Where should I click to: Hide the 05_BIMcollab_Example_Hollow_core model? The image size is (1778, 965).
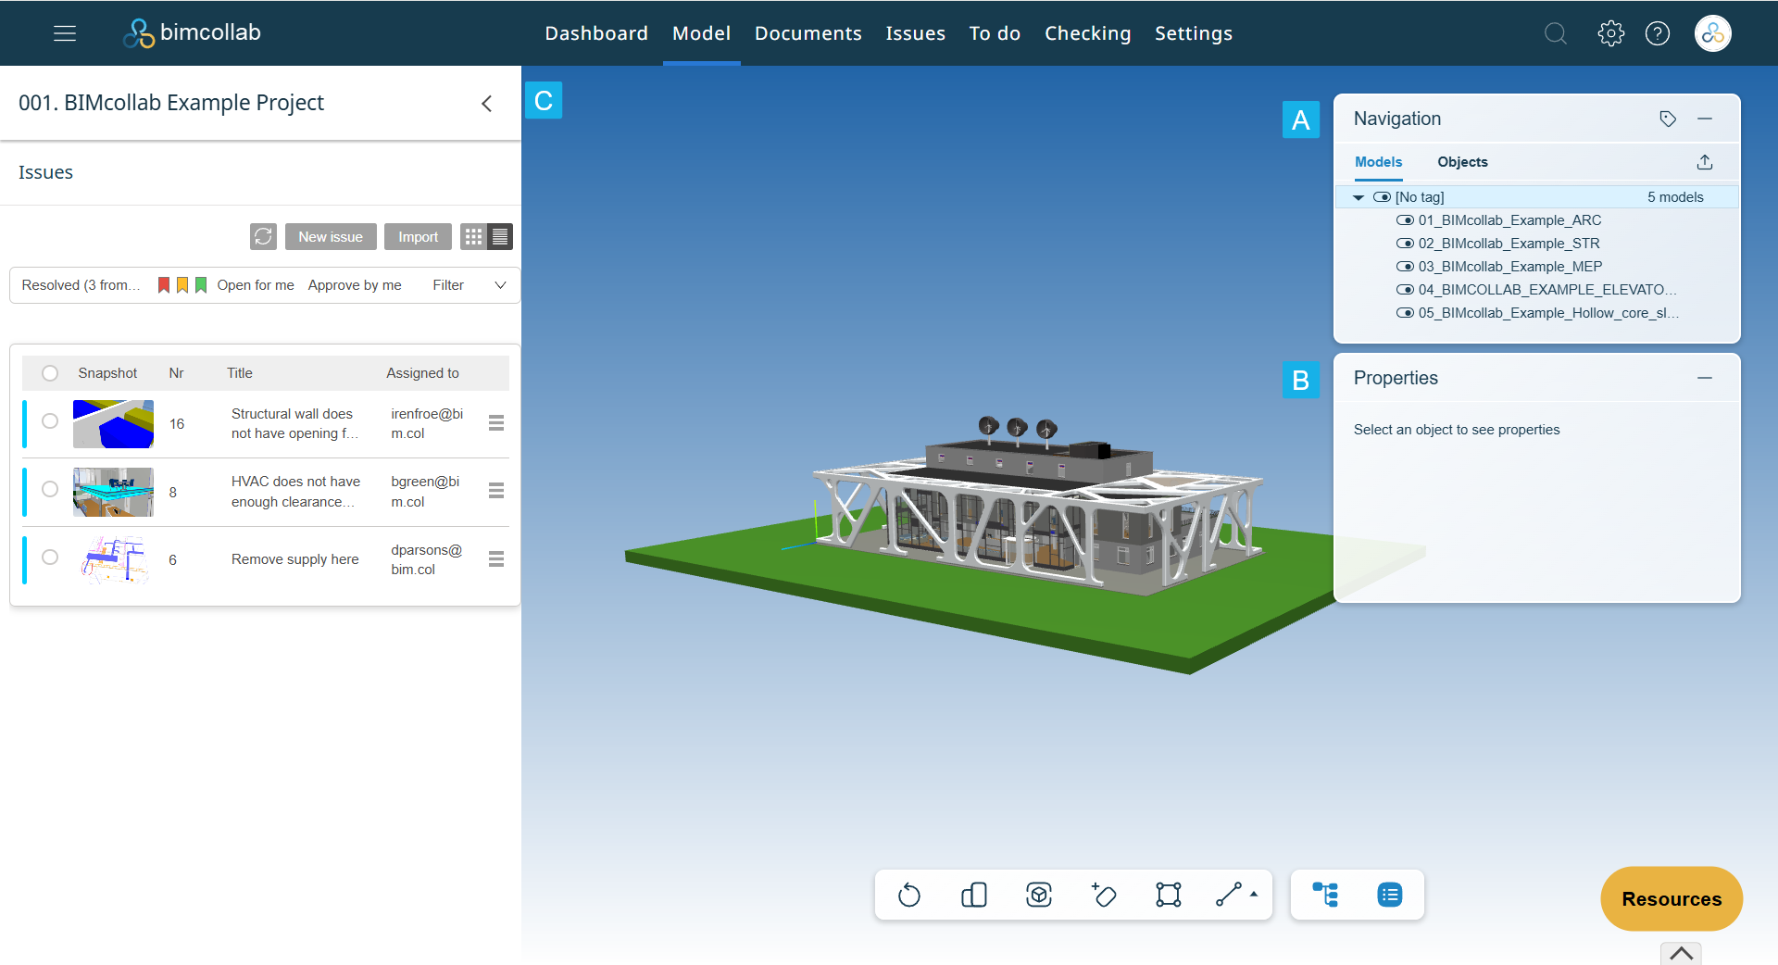point(1405,313)
